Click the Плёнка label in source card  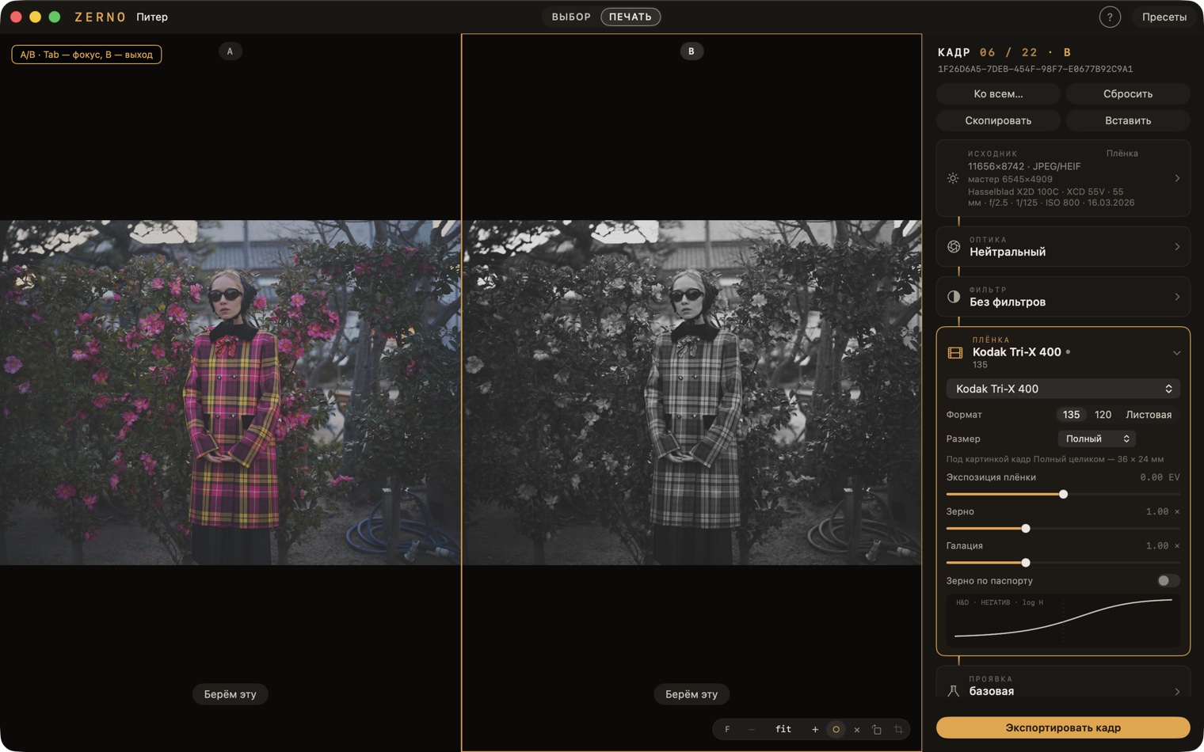click(x=1122, y=154)
